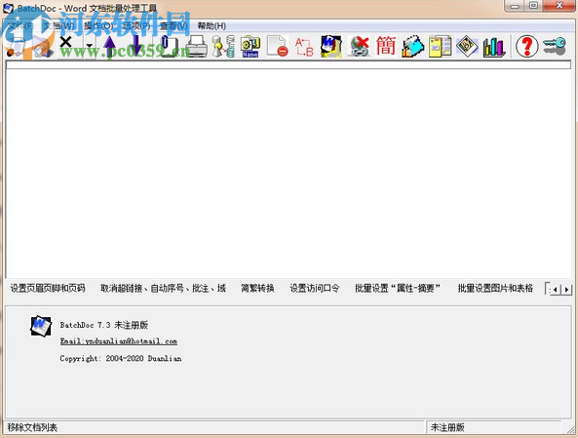The height and width of the screenshot is (438, 578).
Task: Click the pawn and database conversion icon
Action: [x=223, y=46]
